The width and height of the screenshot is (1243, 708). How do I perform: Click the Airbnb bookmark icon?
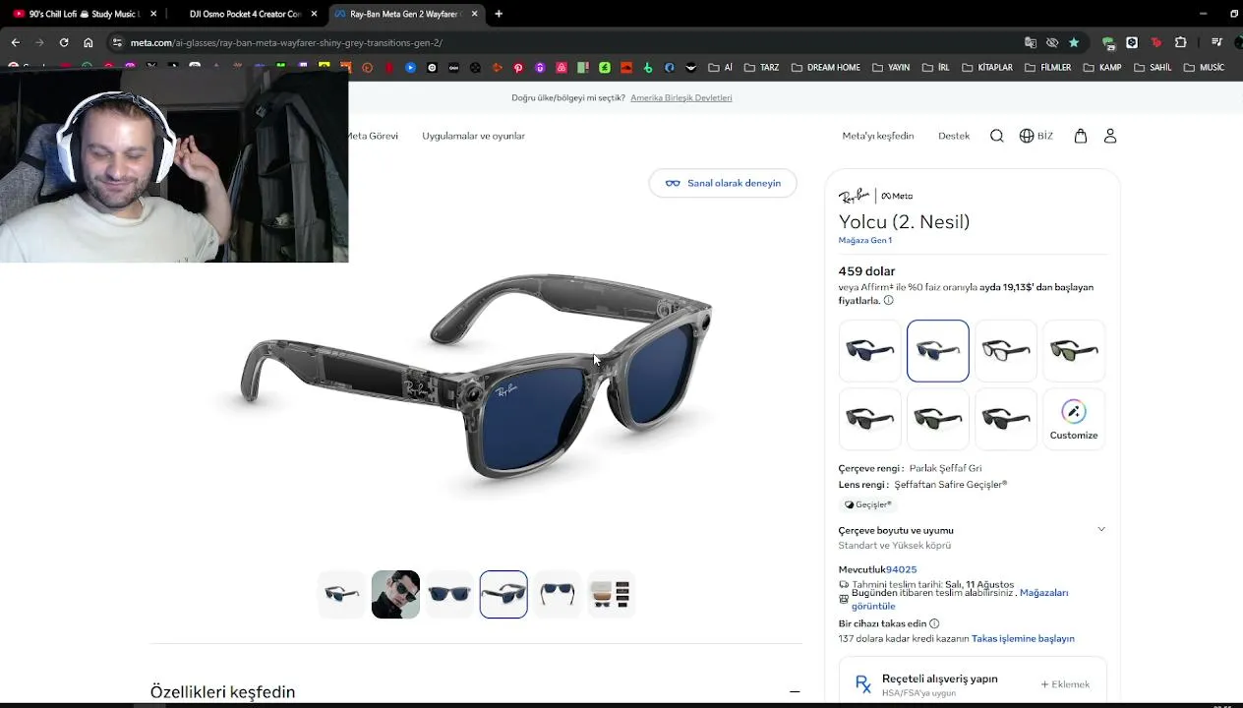click(x=562, y=68)
